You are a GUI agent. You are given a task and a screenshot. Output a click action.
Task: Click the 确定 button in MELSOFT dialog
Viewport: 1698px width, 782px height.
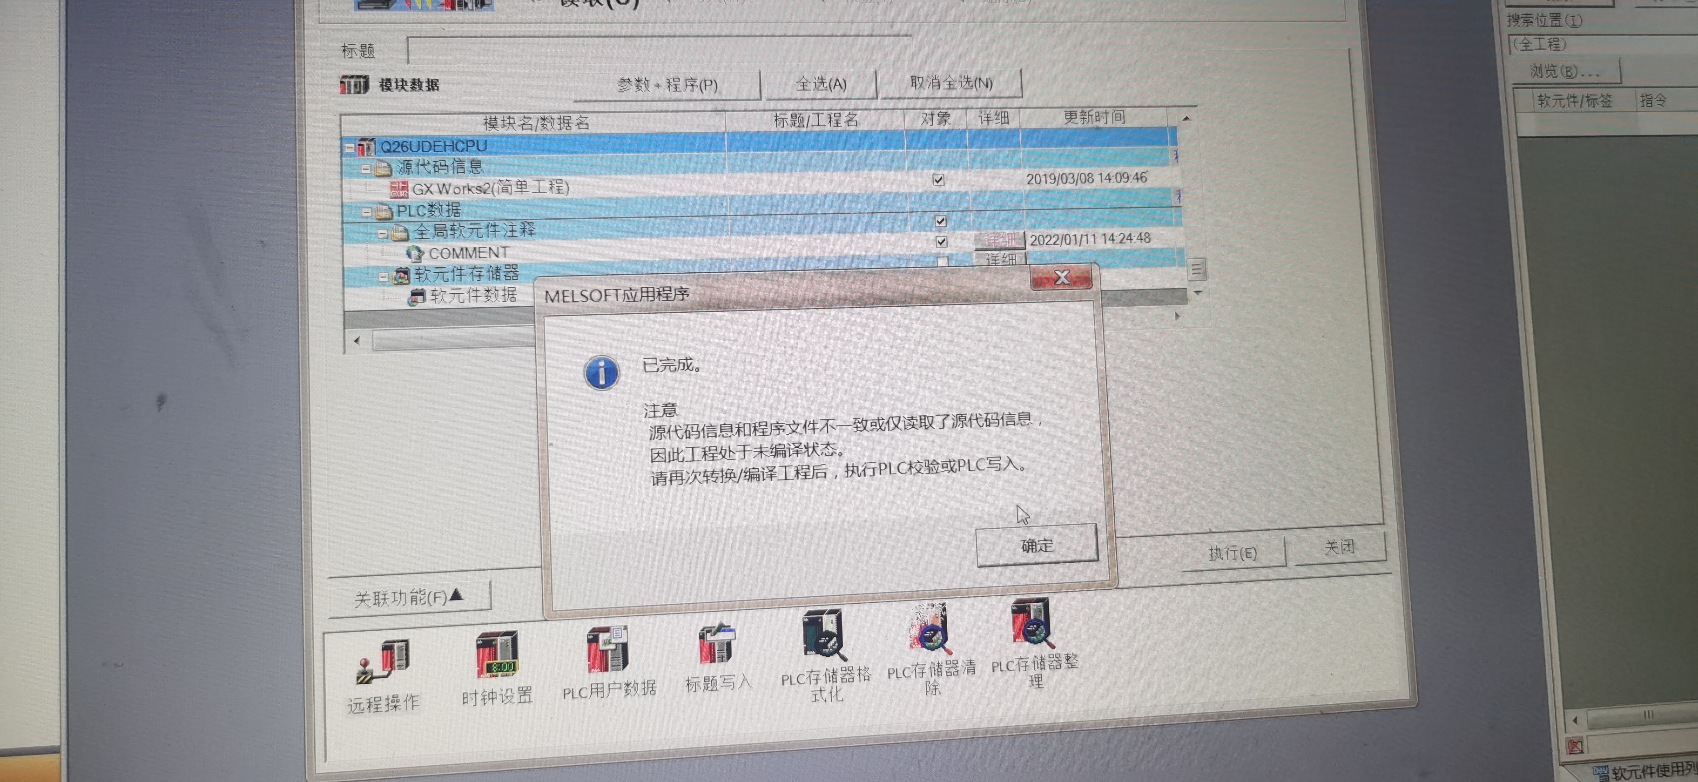(1036, 545)
